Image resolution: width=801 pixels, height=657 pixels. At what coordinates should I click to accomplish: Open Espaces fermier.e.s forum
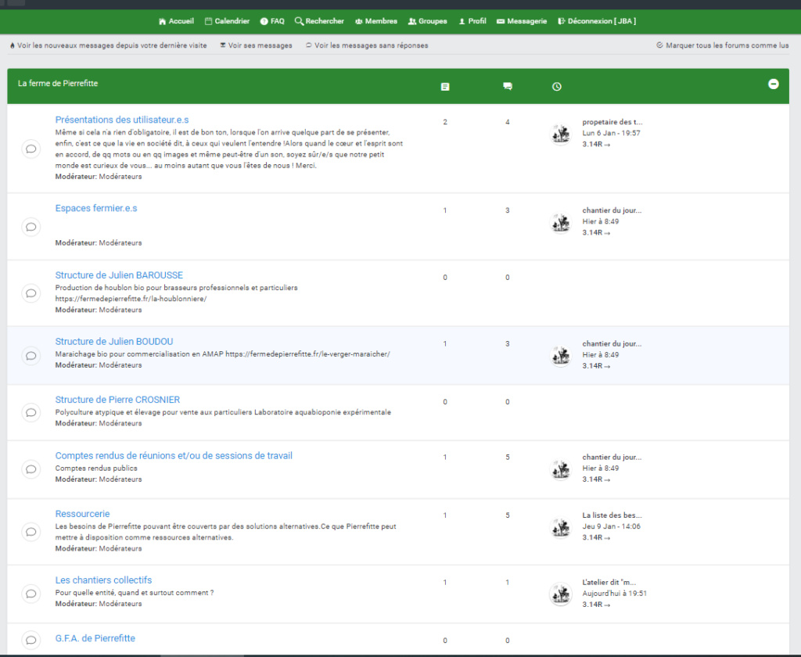[96, 208]
